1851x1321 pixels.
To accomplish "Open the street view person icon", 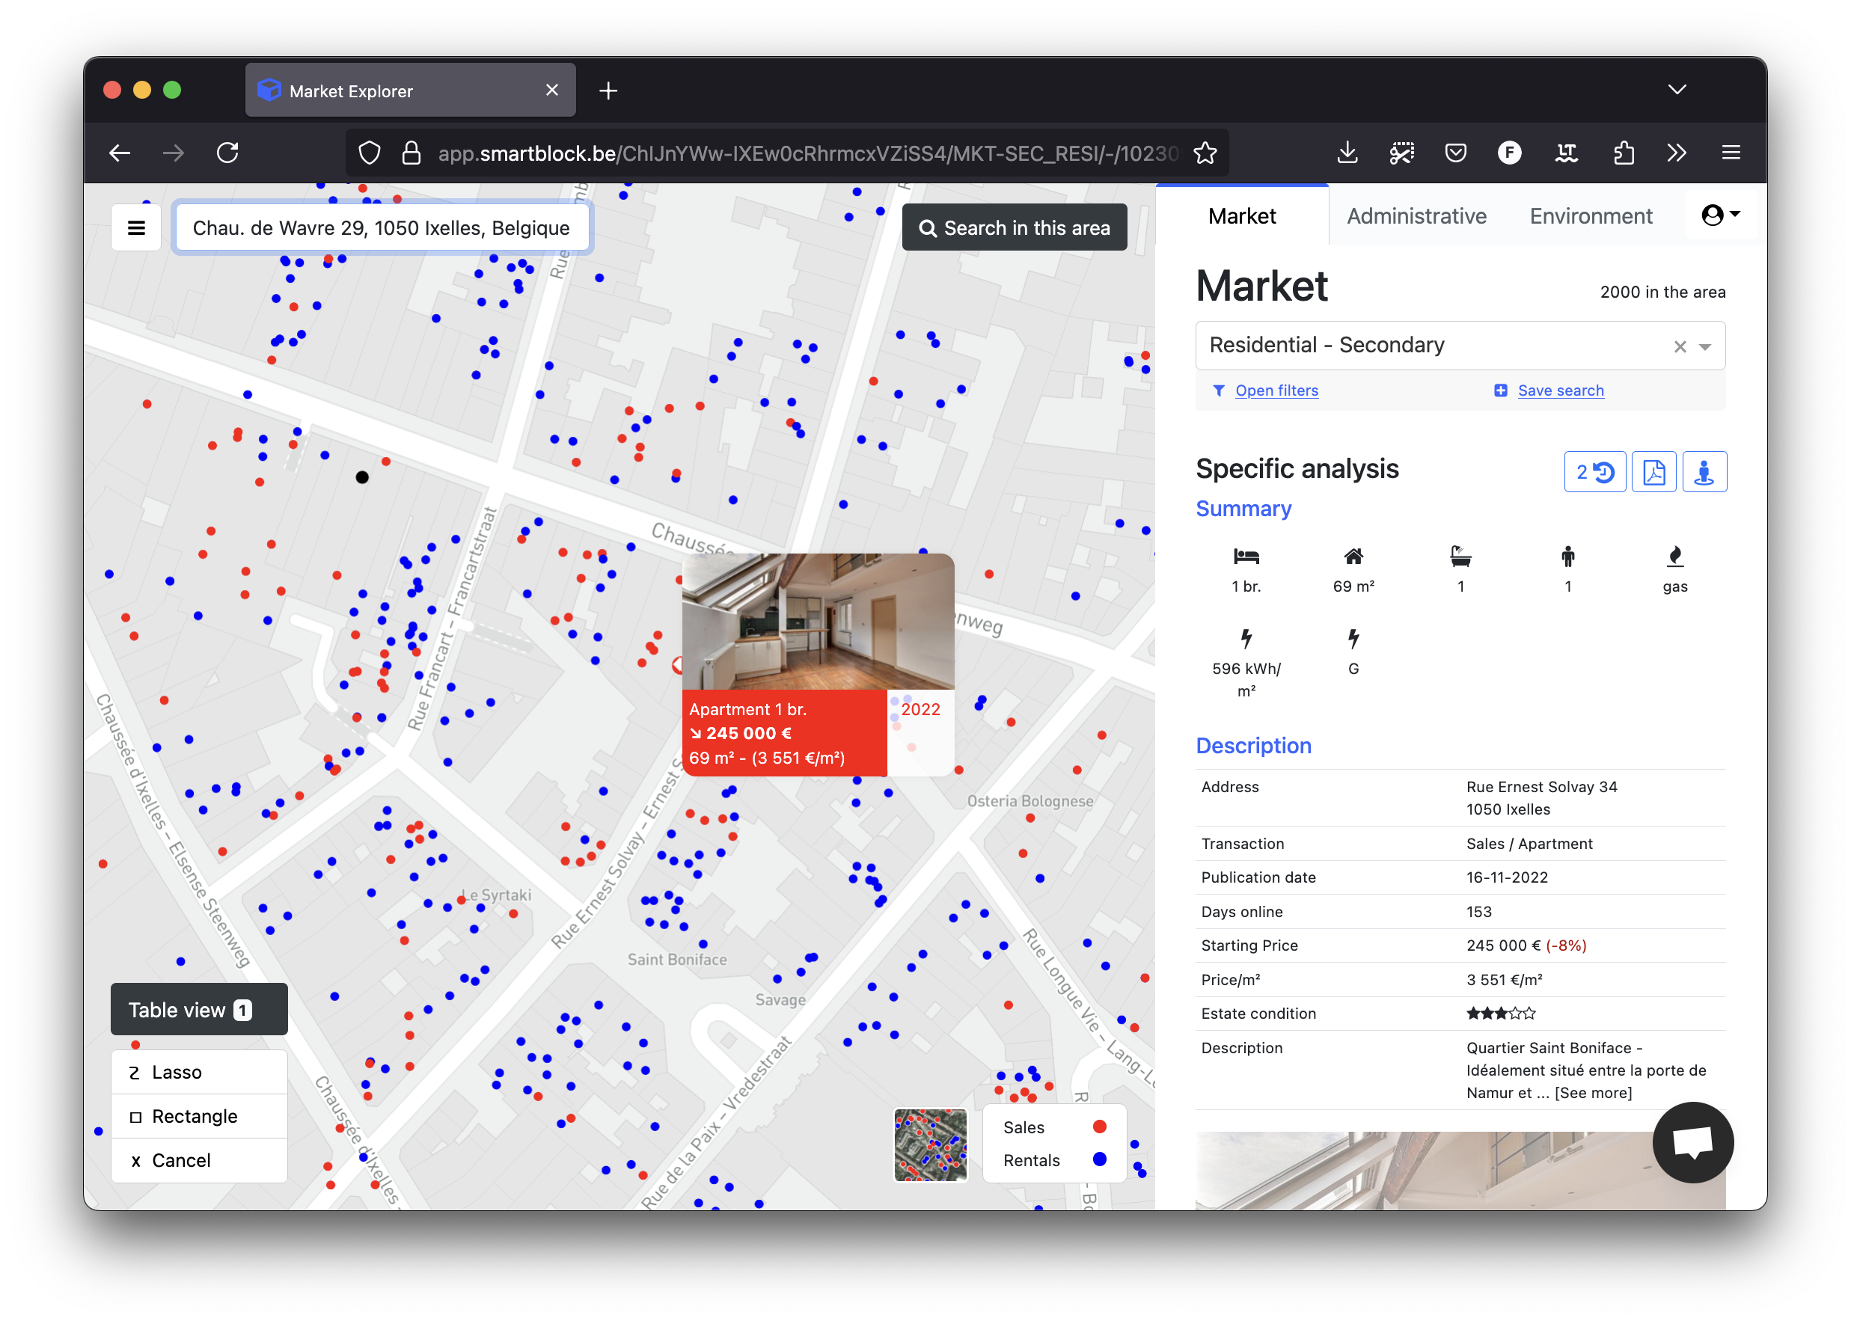I will 1704,472.
